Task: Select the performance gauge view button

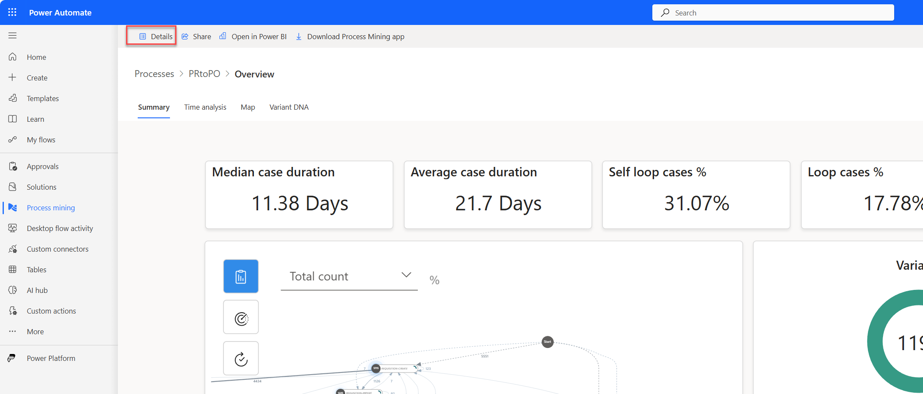Action: (241, 317)
